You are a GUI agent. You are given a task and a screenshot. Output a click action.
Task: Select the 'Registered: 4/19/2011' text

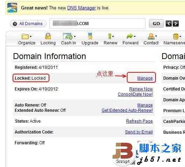point(36,67)
